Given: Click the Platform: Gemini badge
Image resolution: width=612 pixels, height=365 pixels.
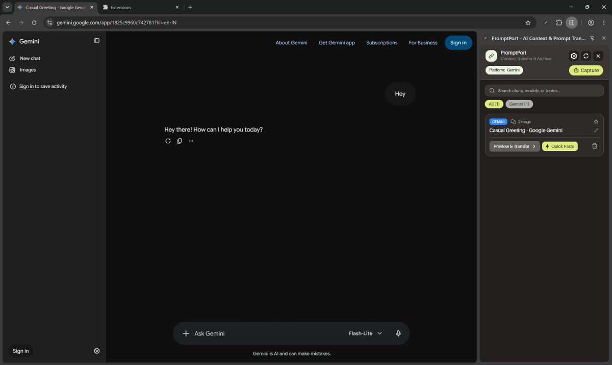Looking at the screenshot, I should click(504, 70).
